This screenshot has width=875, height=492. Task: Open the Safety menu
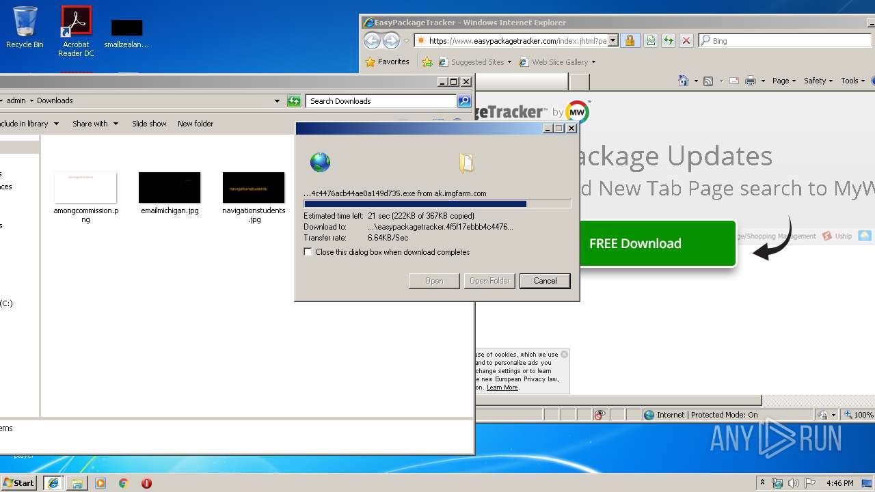pyautogui.click(x=818, y=81)
